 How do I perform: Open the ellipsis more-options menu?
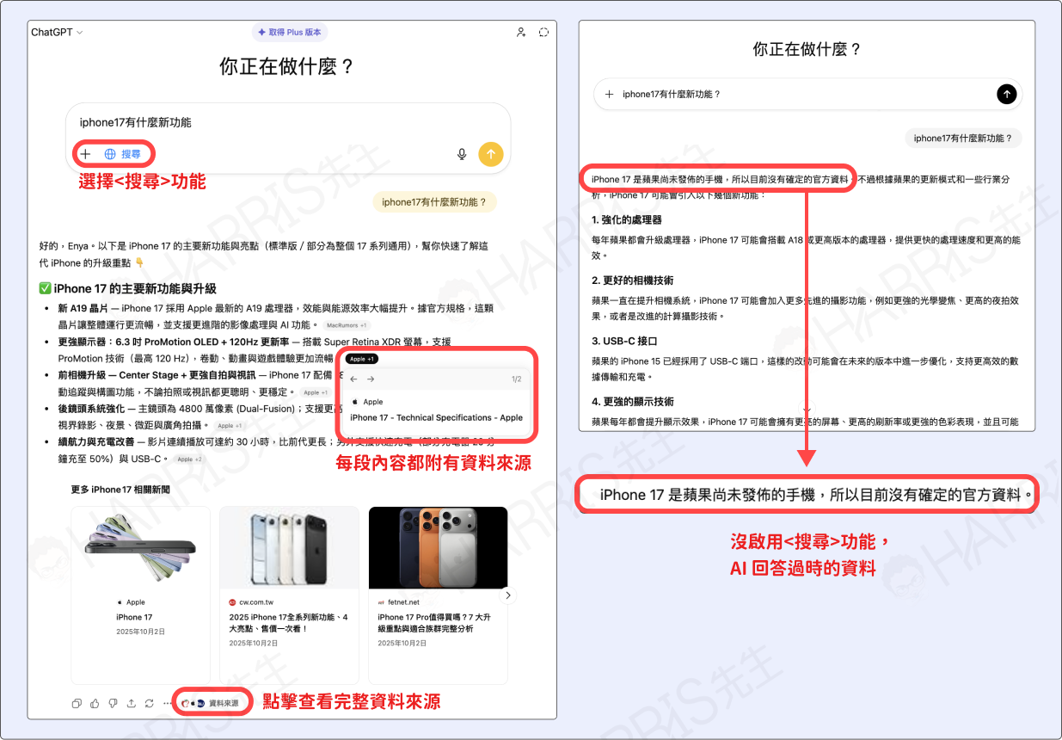[x=169, y=703]
